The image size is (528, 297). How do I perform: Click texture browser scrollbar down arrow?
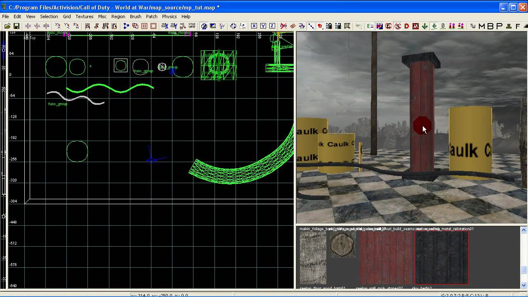click(524, 285)
